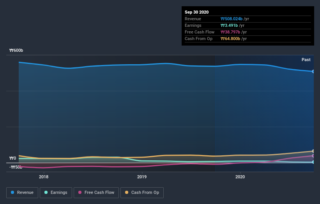Image resolution: width=320 pixels, height=204 pixels.
Task: Select the Cash From Op end-point marker
Action: tap(313, 151)
